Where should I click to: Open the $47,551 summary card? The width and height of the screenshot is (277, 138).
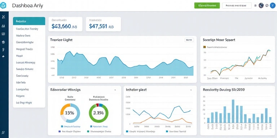click(x=104, y=24)
